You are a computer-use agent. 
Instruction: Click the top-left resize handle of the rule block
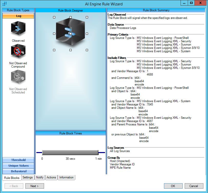(54, 17)
